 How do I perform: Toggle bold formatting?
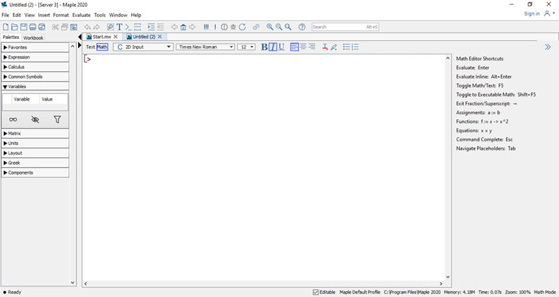[x=264, y=47]
